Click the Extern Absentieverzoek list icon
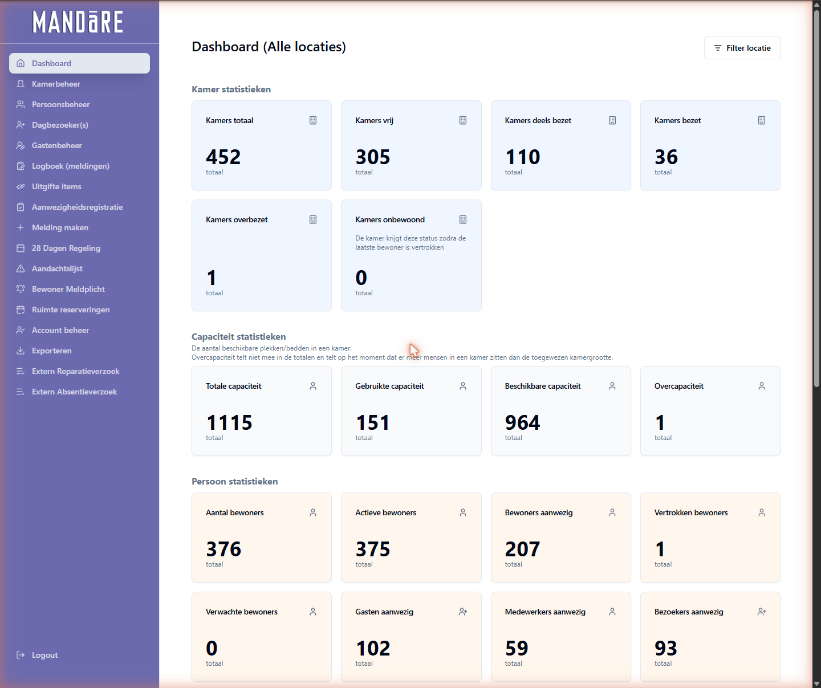 pyautogui.click(x=21, y=392)
